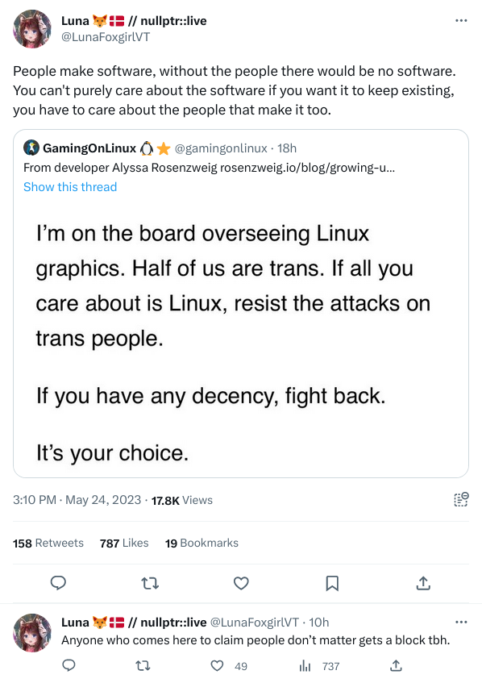Open @gamingonlinux profile handle in quoted tweet
The height and width of the screenshot is (683, 482).
[x=221, y=148]
